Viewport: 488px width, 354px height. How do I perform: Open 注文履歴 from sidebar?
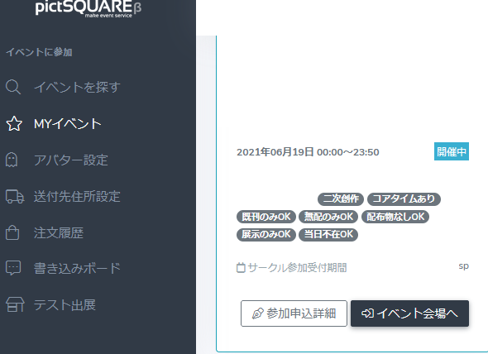pos(59,232)
